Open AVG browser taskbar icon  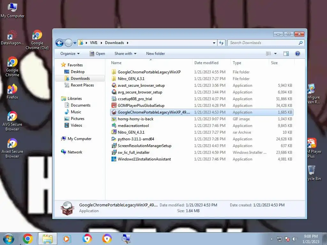click(x=87, y=239)
